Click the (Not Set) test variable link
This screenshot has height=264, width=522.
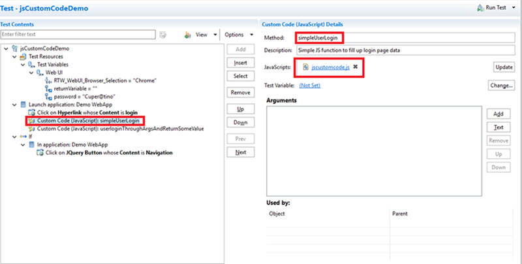[309, 86]
